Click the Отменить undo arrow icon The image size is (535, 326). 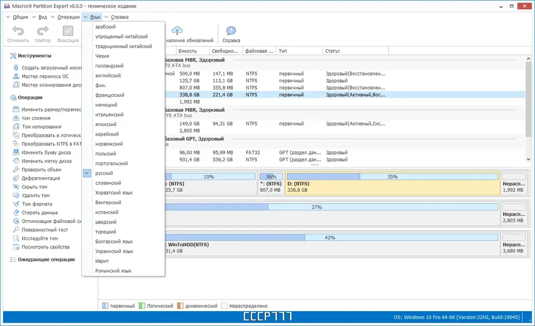[x=18, y=31]
